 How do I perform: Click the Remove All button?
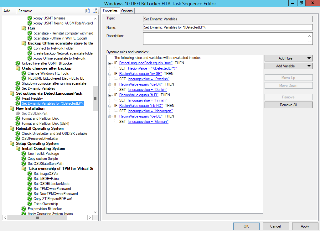pos(289,105)
